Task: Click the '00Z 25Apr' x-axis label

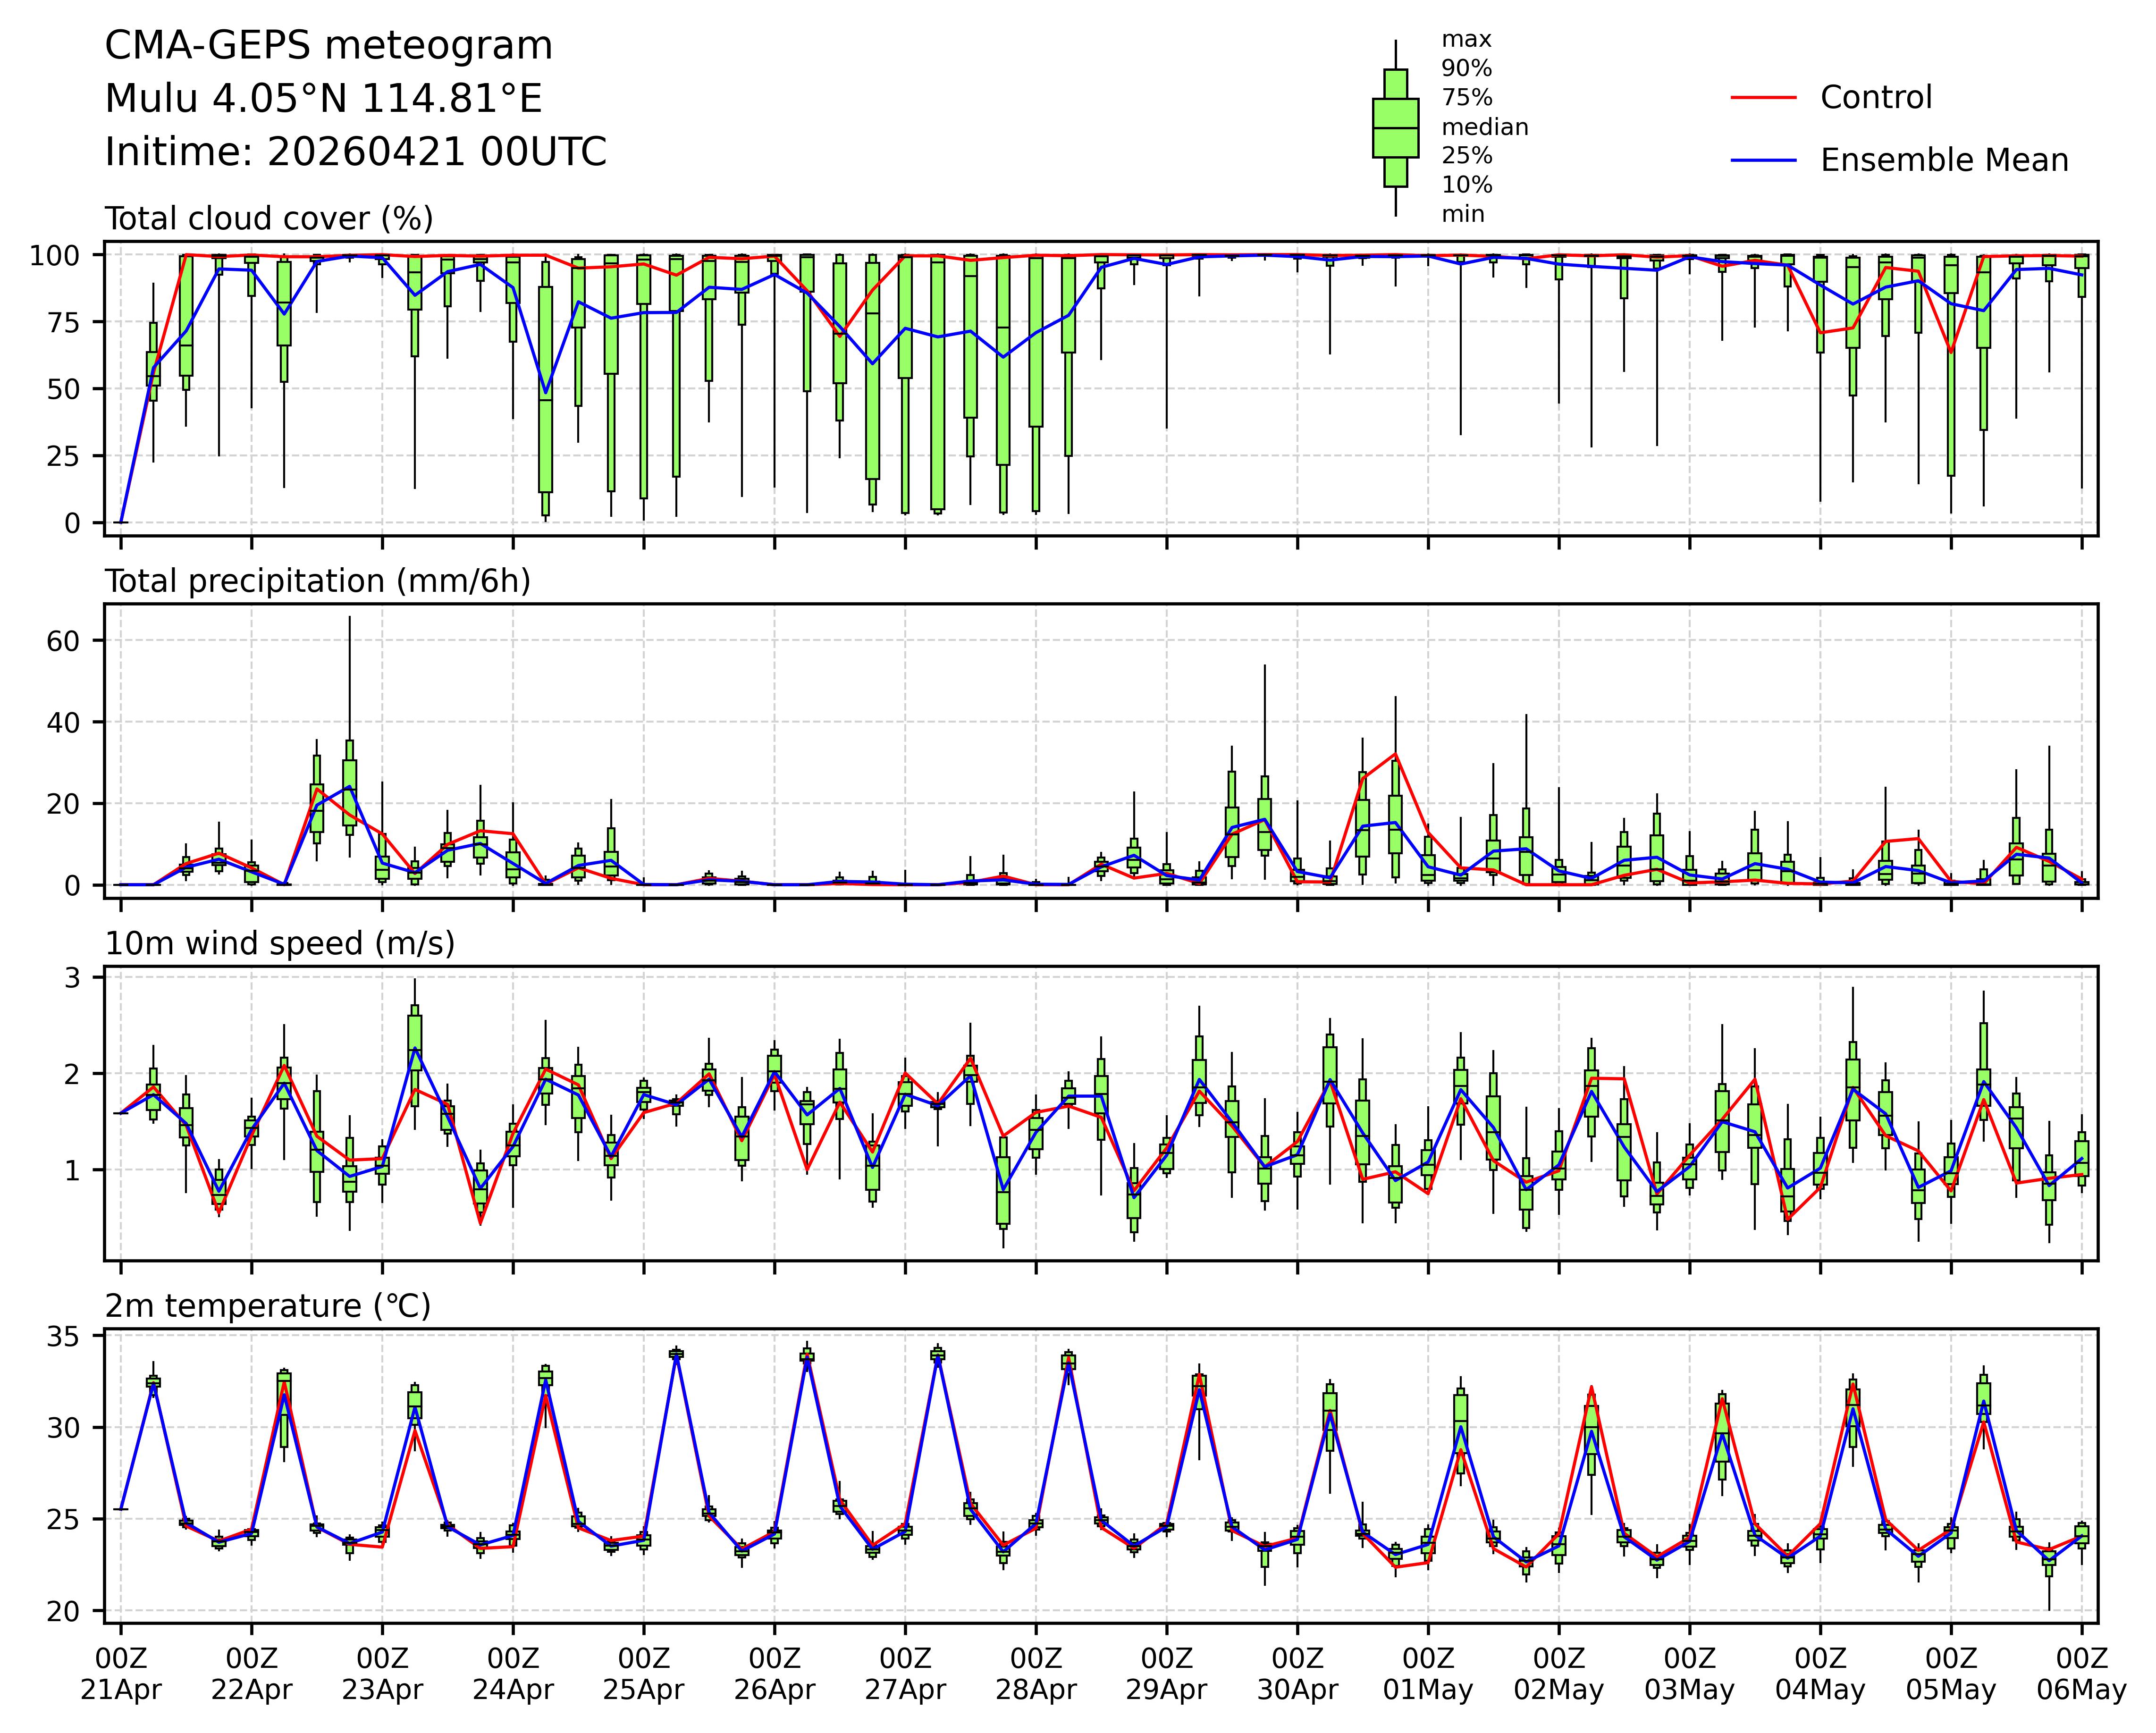Action: 643,1674
